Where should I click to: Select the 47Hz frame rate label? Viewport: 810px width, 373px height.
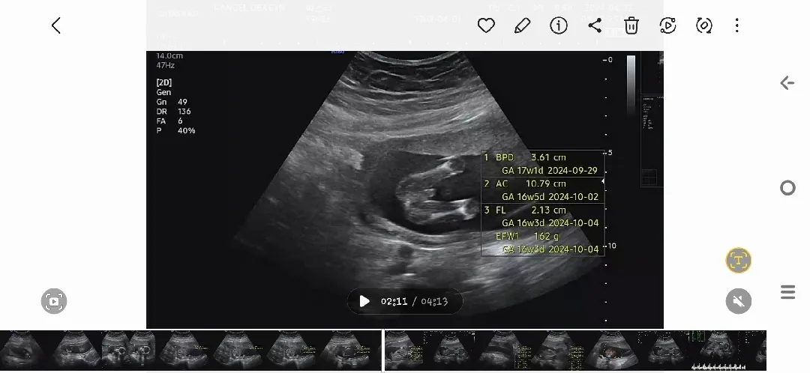(x=165, y=65)
